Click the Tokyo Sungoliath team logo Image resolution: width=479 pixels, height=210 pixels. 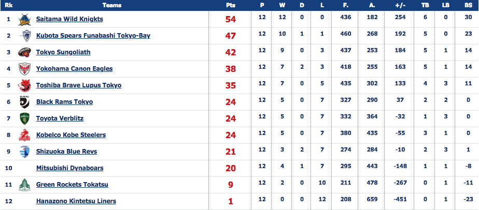tap(24, 52)
